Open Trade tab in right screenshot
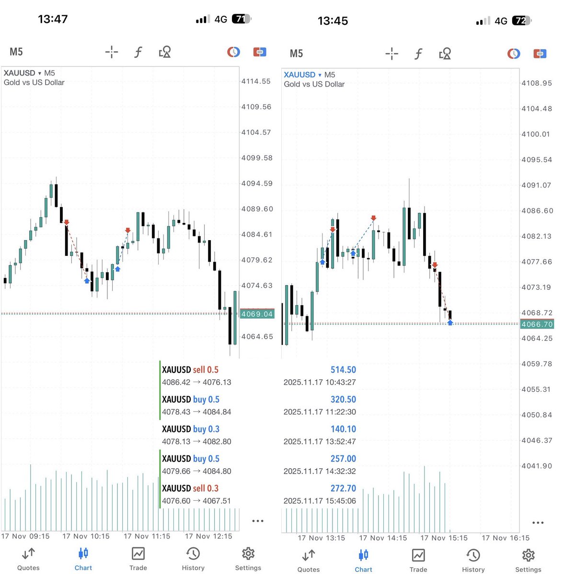This screenshot has height=574, width=563. coord(418,561)
